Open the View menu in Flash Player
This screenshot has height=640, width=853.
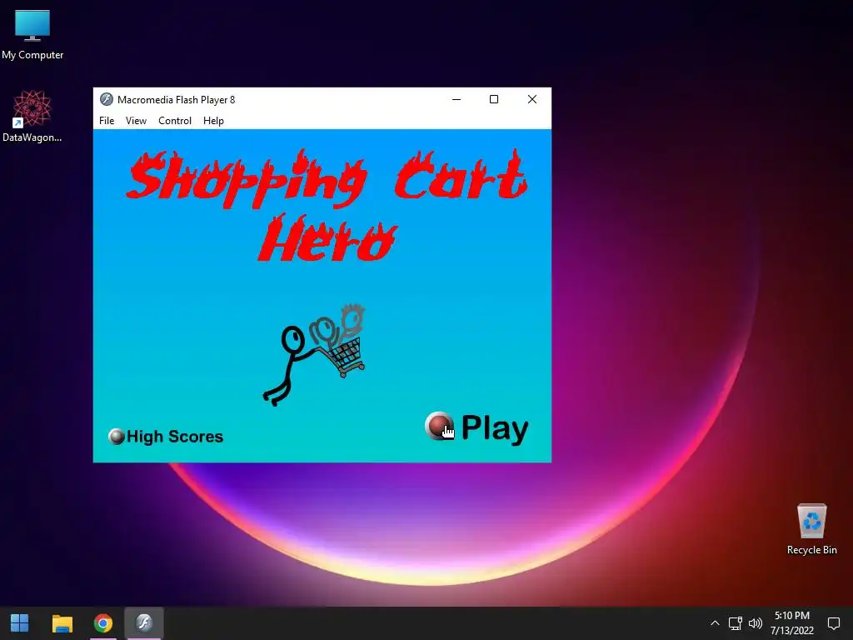136,121
